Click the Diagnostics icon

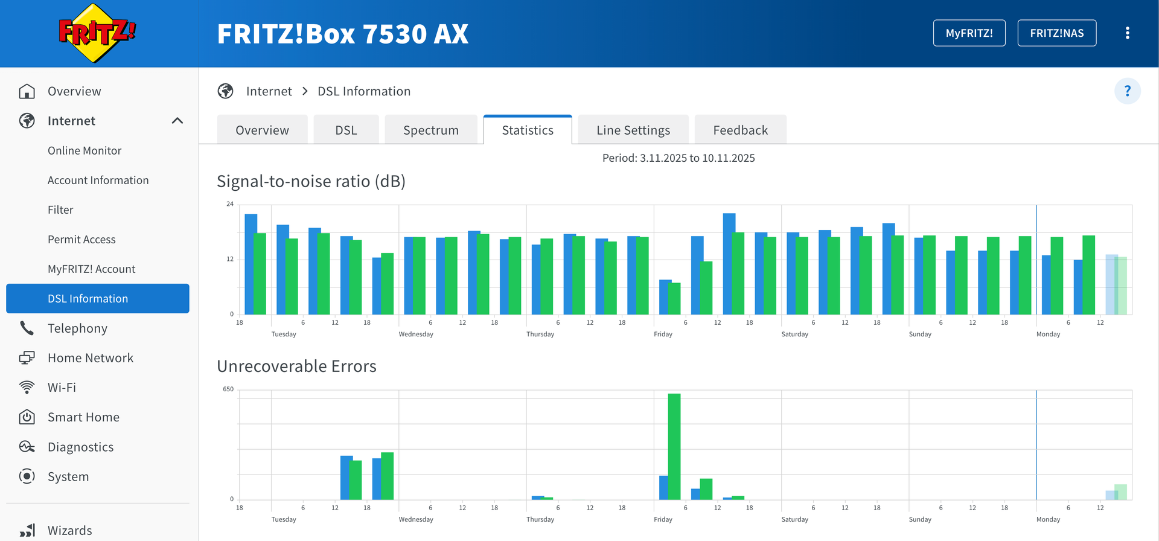tap(27, 447)
